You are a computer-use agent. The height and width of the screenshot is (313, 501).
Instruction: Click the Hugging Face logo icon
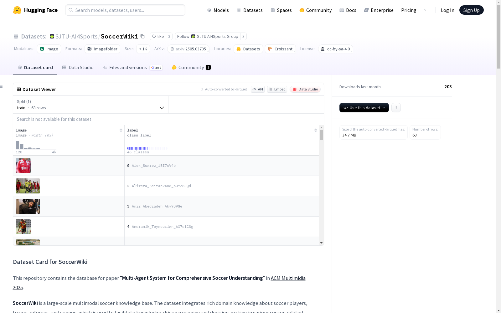tap(17, 10)
